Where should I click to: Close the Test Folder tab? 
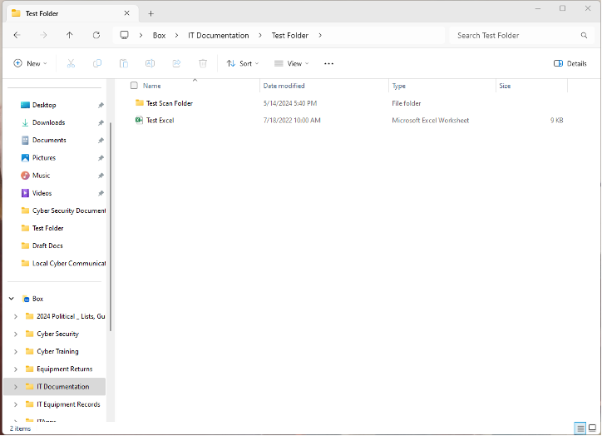(x=126, y=13)
